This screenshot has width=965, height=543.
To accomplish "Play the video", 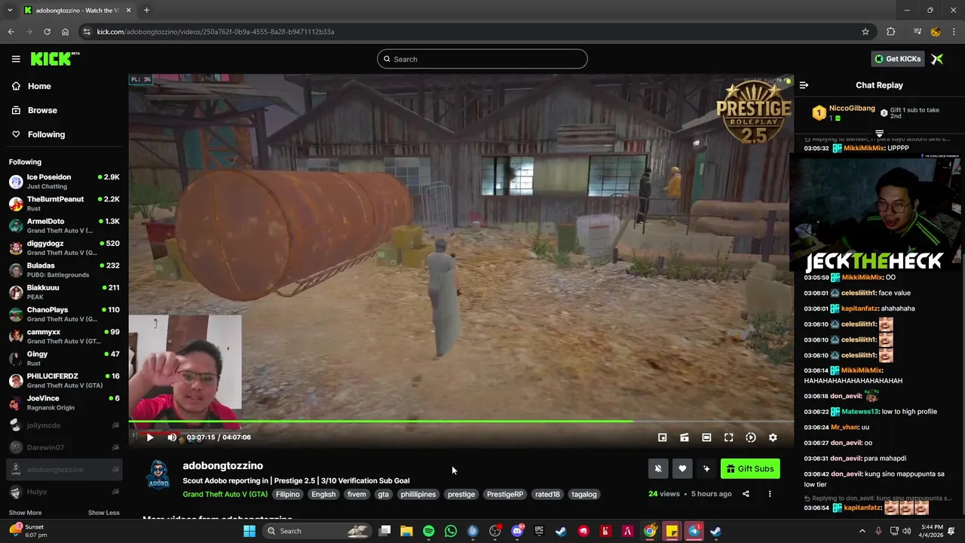I will point(150,437).
